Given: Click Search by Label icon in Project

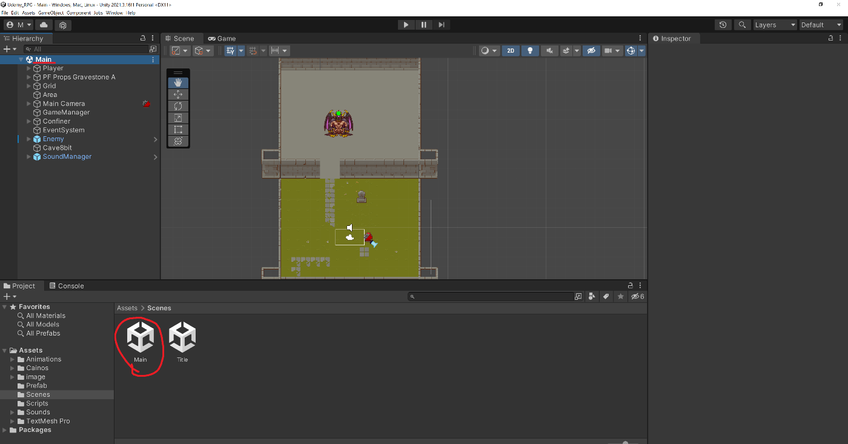Looking at the screenshot, I should [x=606, y=297].
